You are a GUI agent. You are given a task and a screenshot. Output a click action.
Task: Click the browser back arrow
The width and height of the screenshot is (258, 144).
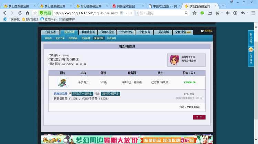pos(4,13)
